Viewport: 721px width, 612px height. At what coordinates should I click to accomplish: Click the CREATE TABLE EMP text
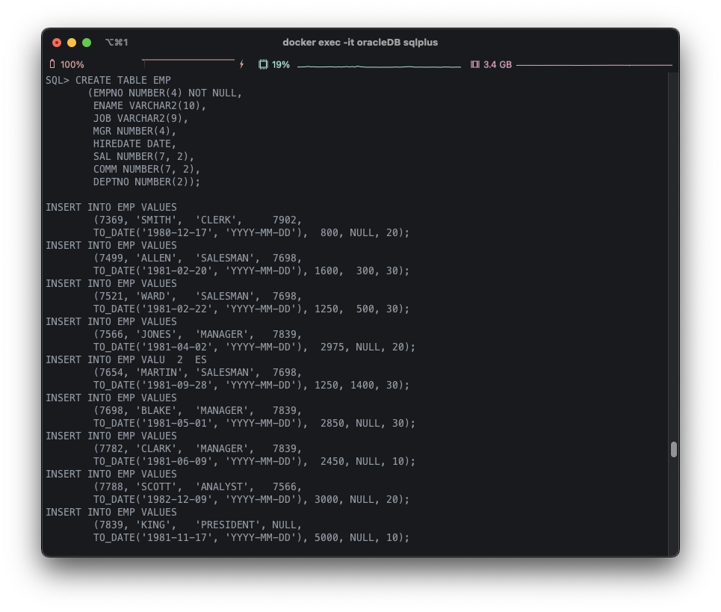123,80
